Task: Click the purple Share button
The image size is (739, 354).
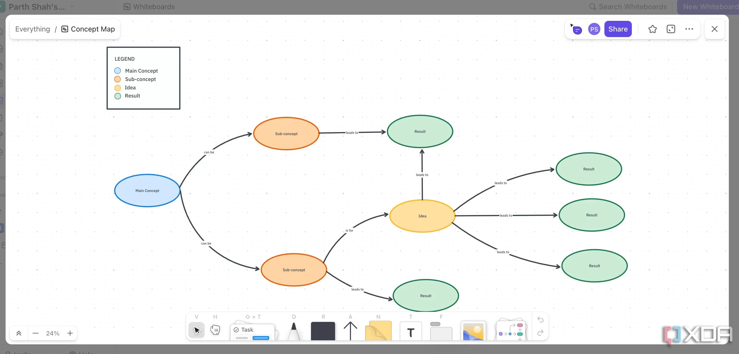Action: point(618,29)
